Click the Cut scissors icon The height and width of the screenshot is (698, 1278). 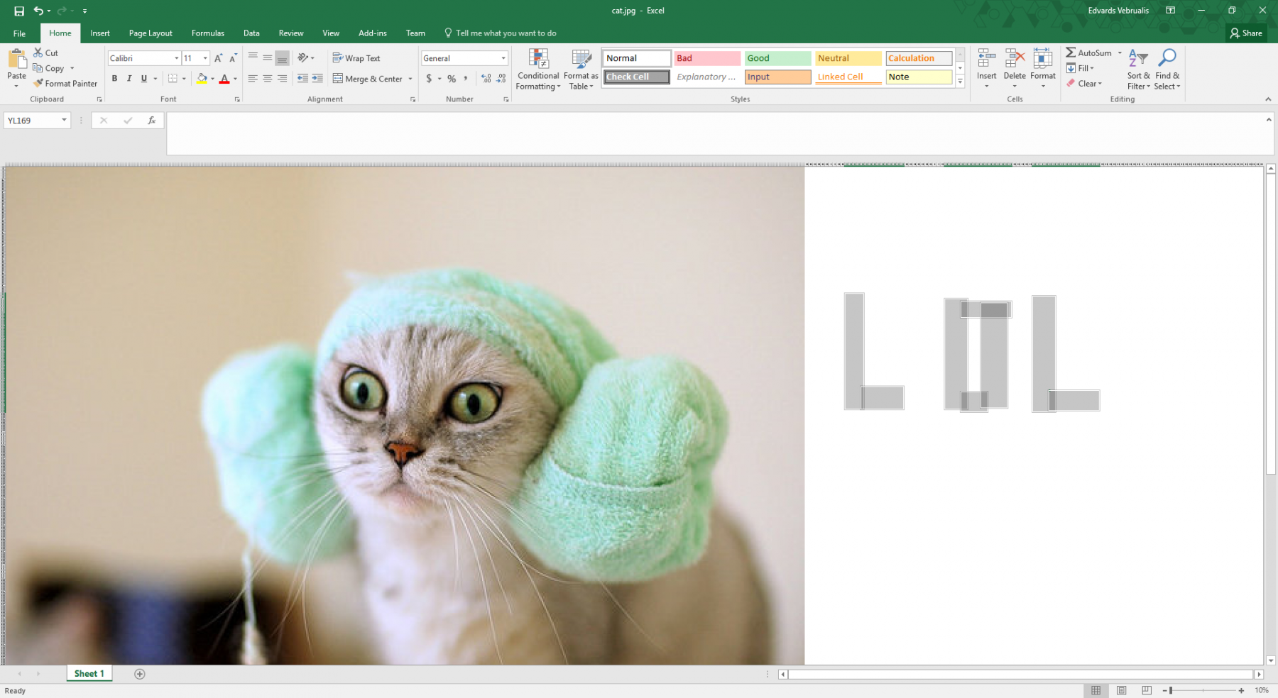tap(38, 52)
